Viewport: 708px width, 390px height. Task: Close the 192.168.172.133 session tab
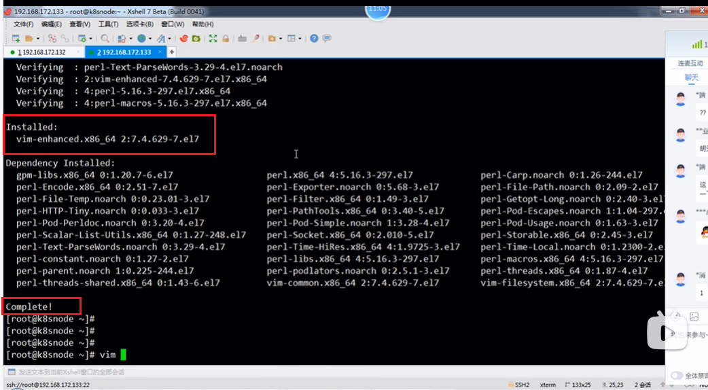pos(160,52)
